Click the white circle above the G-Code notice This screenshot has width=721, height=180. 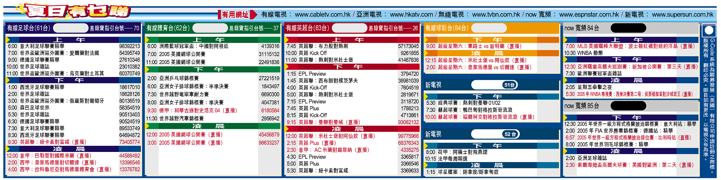[x=709, y=30]
